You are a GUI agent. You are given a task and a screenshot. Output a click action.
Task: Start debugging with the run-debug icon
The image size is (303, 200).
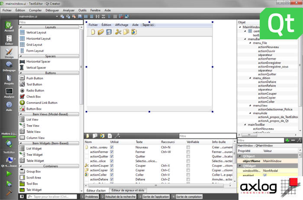coord(9,184)
